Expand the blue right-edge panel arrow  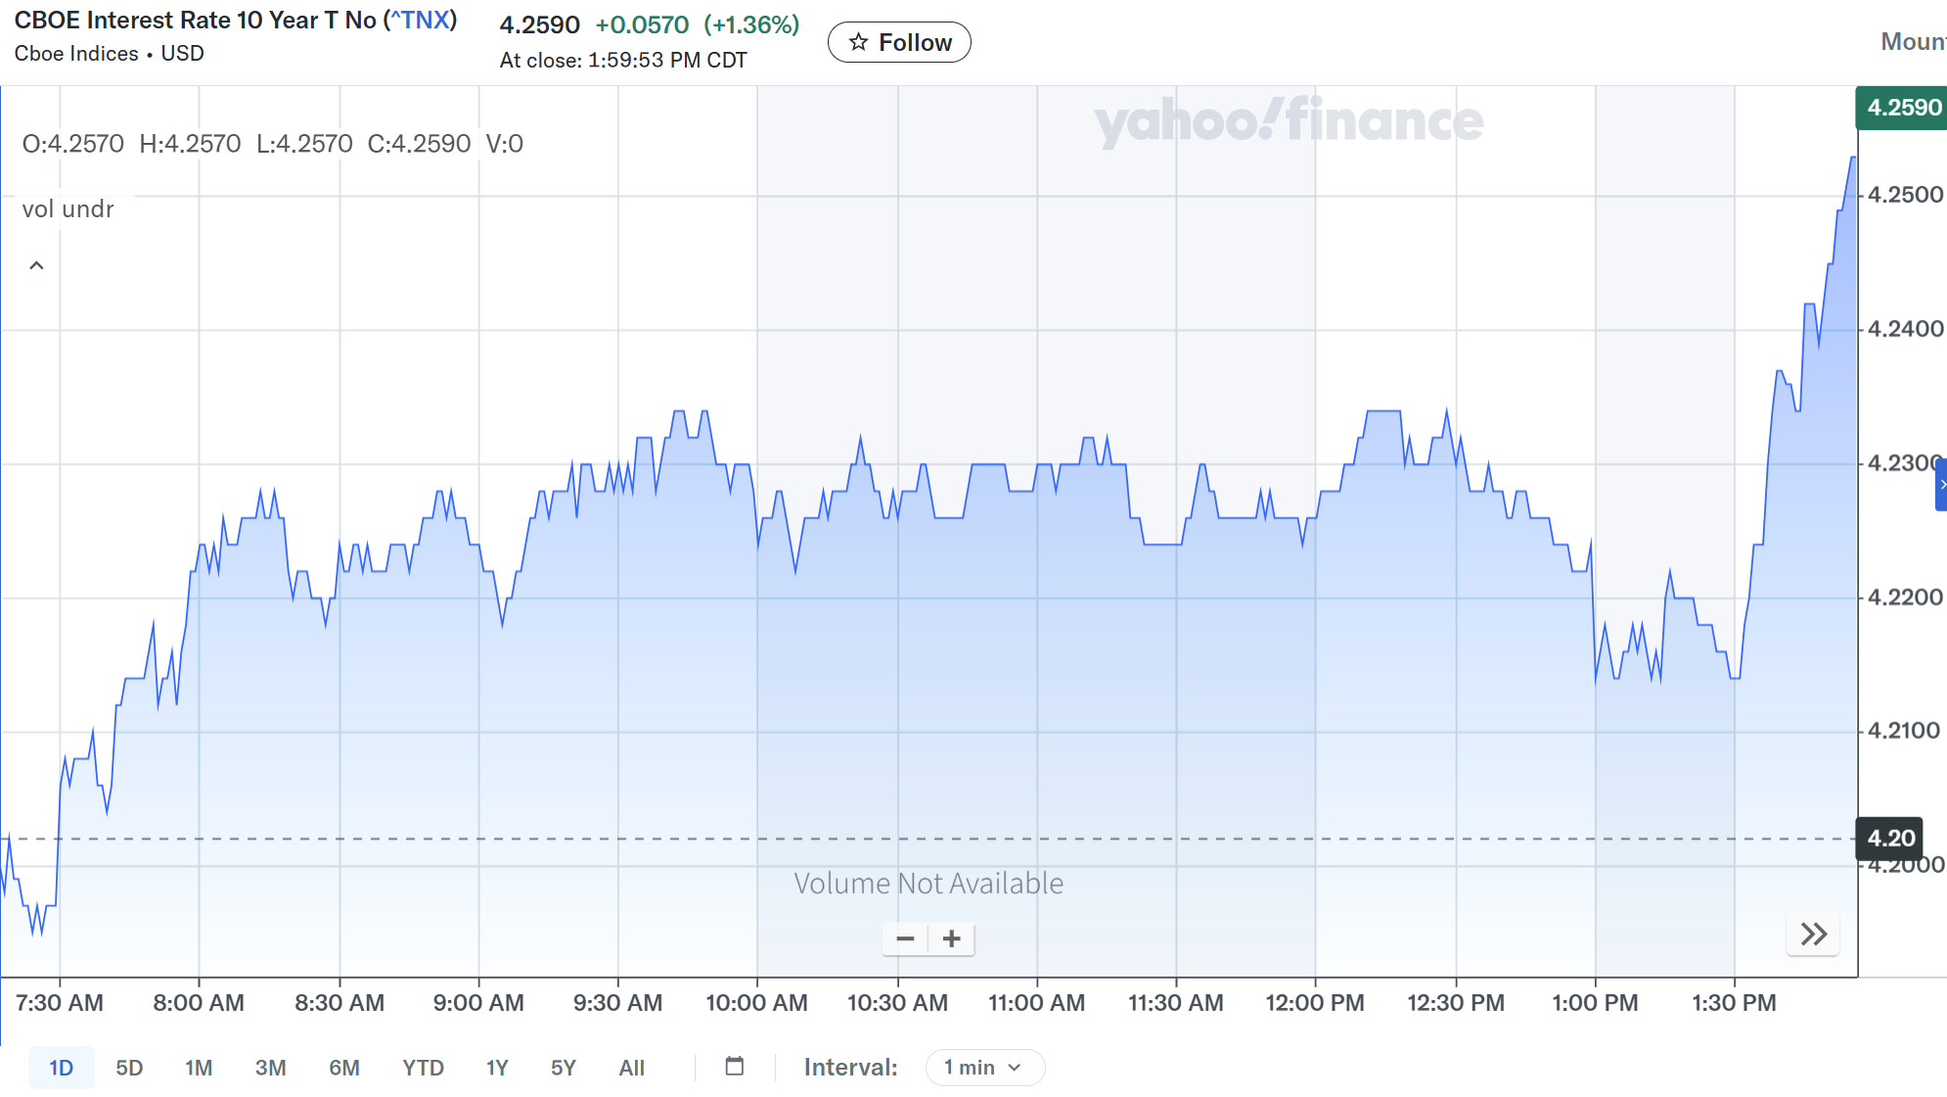pos(1941,485)
